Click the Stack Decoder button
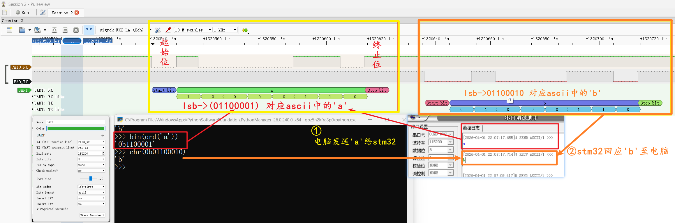Image resolution: width=675 pixels, height=223 pixels. pyautogui.click(x=92, y=215)
